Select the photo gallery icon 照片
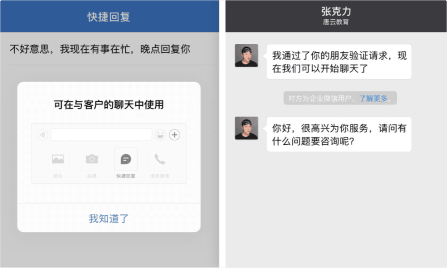The image size is (447, 268). coord(58,159)
